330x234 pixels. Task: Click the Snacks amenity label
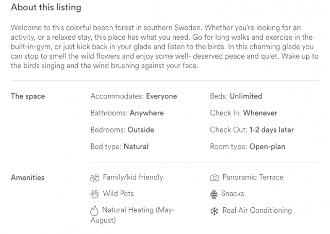tap(233, 194)
